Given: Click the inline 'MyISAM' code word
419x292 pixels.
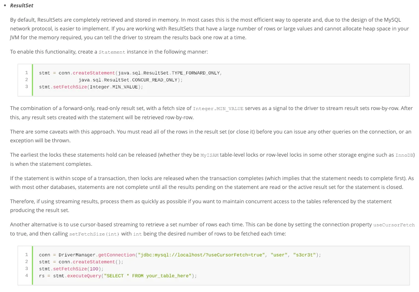Looking at the screenshot, I should point(210,155).
